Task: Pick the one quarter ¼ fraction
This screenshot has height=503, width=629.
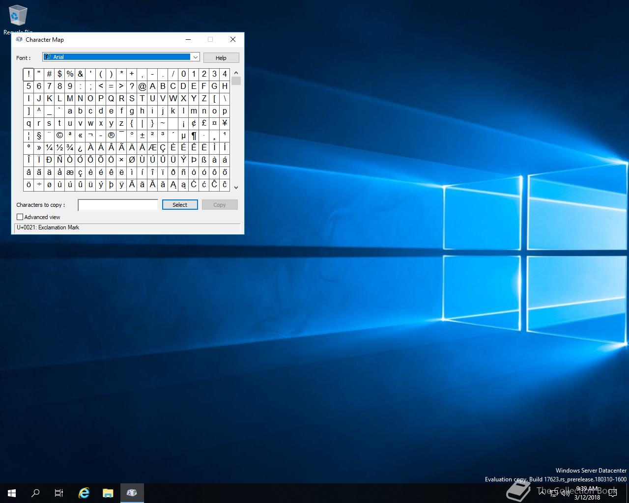Action: (x=49, y=147)
